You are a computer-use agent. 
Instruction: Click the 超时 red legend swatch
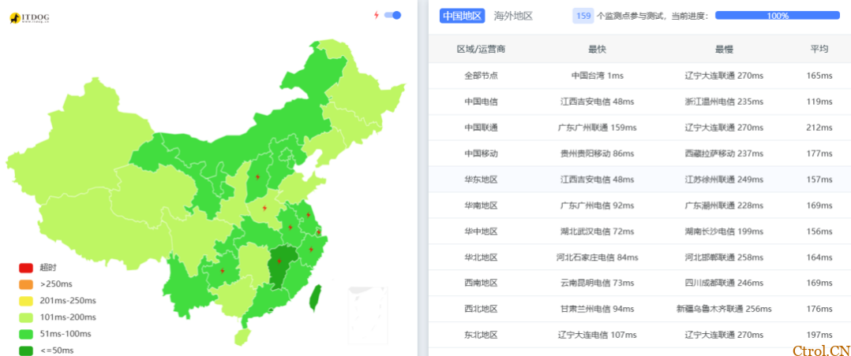(27, 268)
